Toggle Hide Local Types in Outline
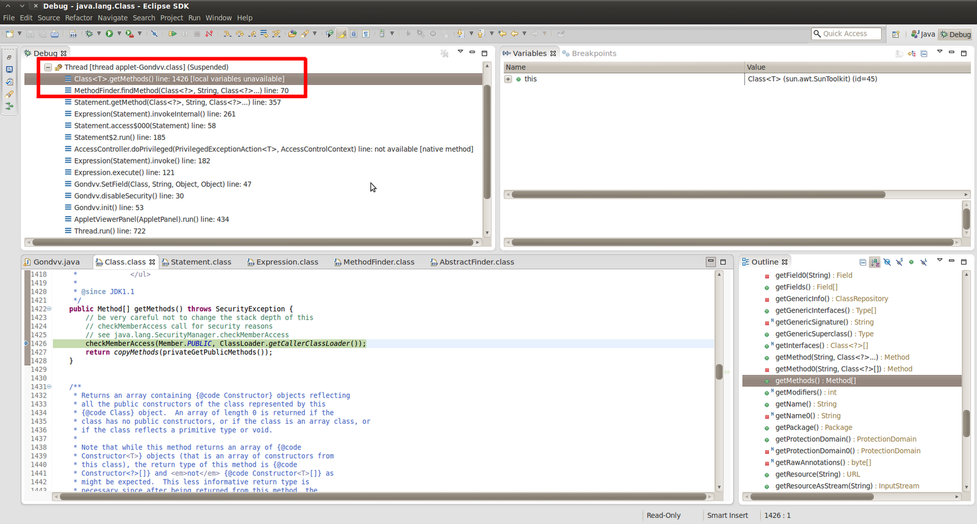 pos(924,262)
